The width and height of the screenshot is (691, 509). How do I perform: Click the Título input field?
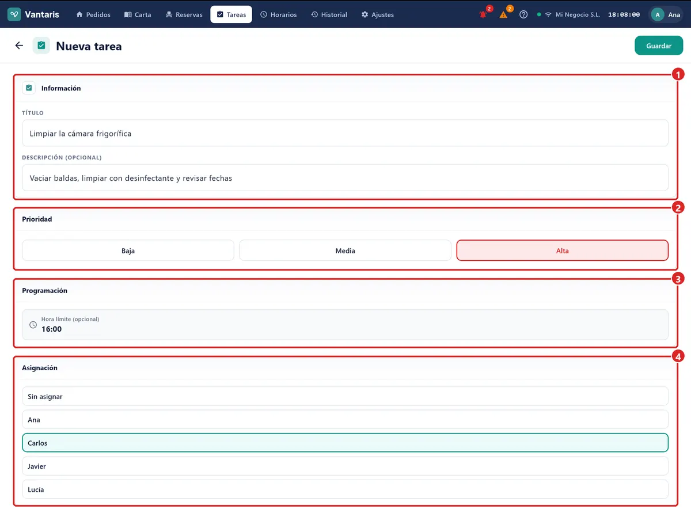click(345, 133)
